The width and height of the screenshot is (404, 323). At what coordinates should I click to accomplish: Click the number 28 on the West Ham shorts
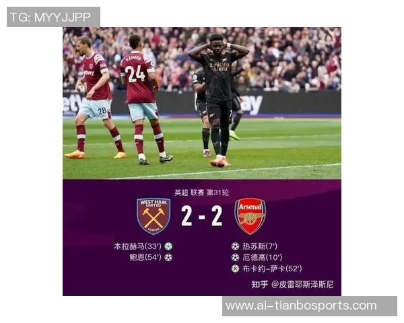pyautogui.click(x=102, y=111)
